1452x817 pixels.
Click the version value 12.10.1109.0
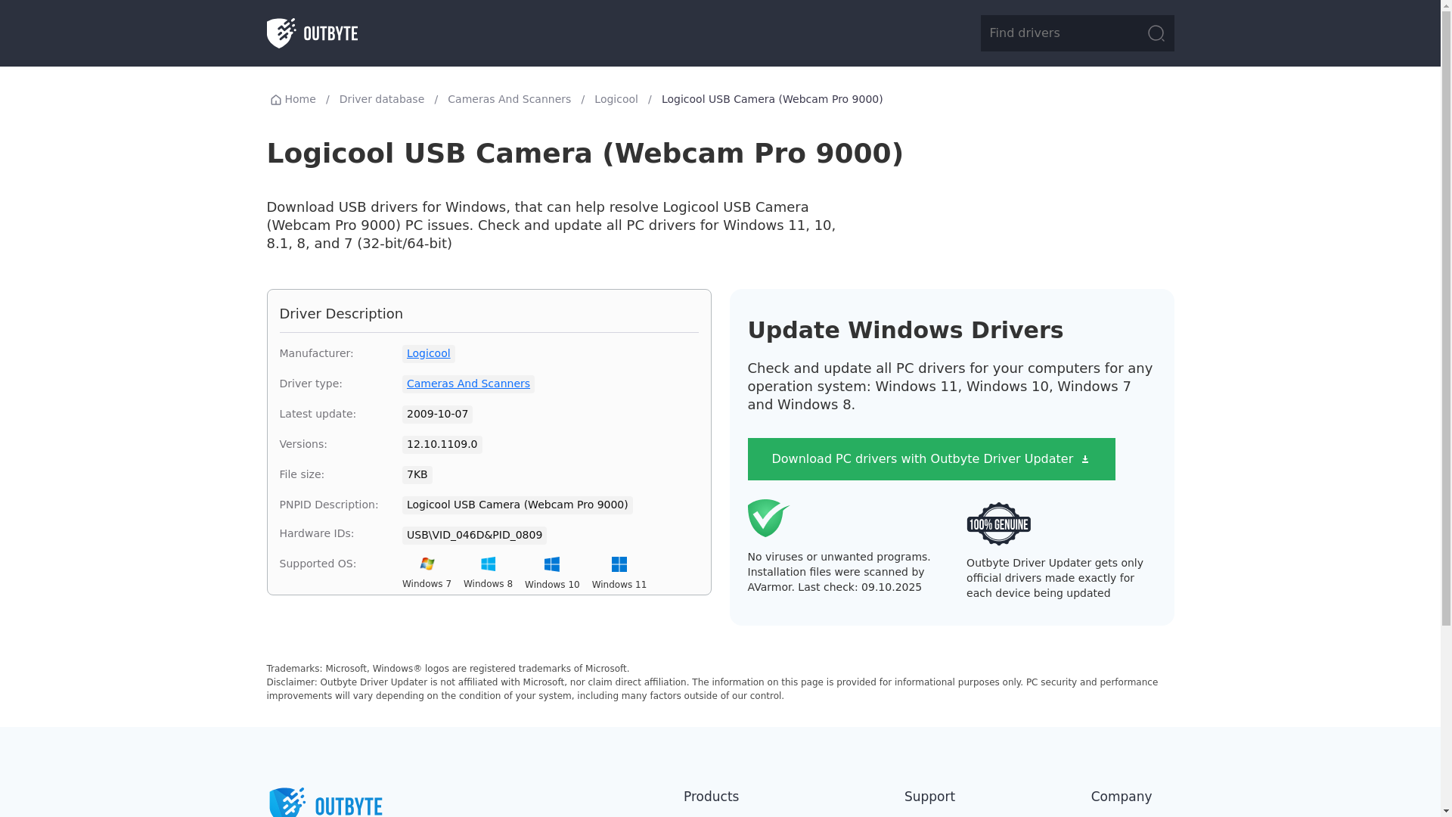(442, 444)
